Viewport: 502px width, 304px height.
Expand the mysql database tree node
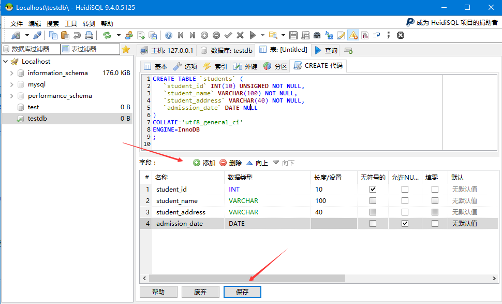pos(11,84)
